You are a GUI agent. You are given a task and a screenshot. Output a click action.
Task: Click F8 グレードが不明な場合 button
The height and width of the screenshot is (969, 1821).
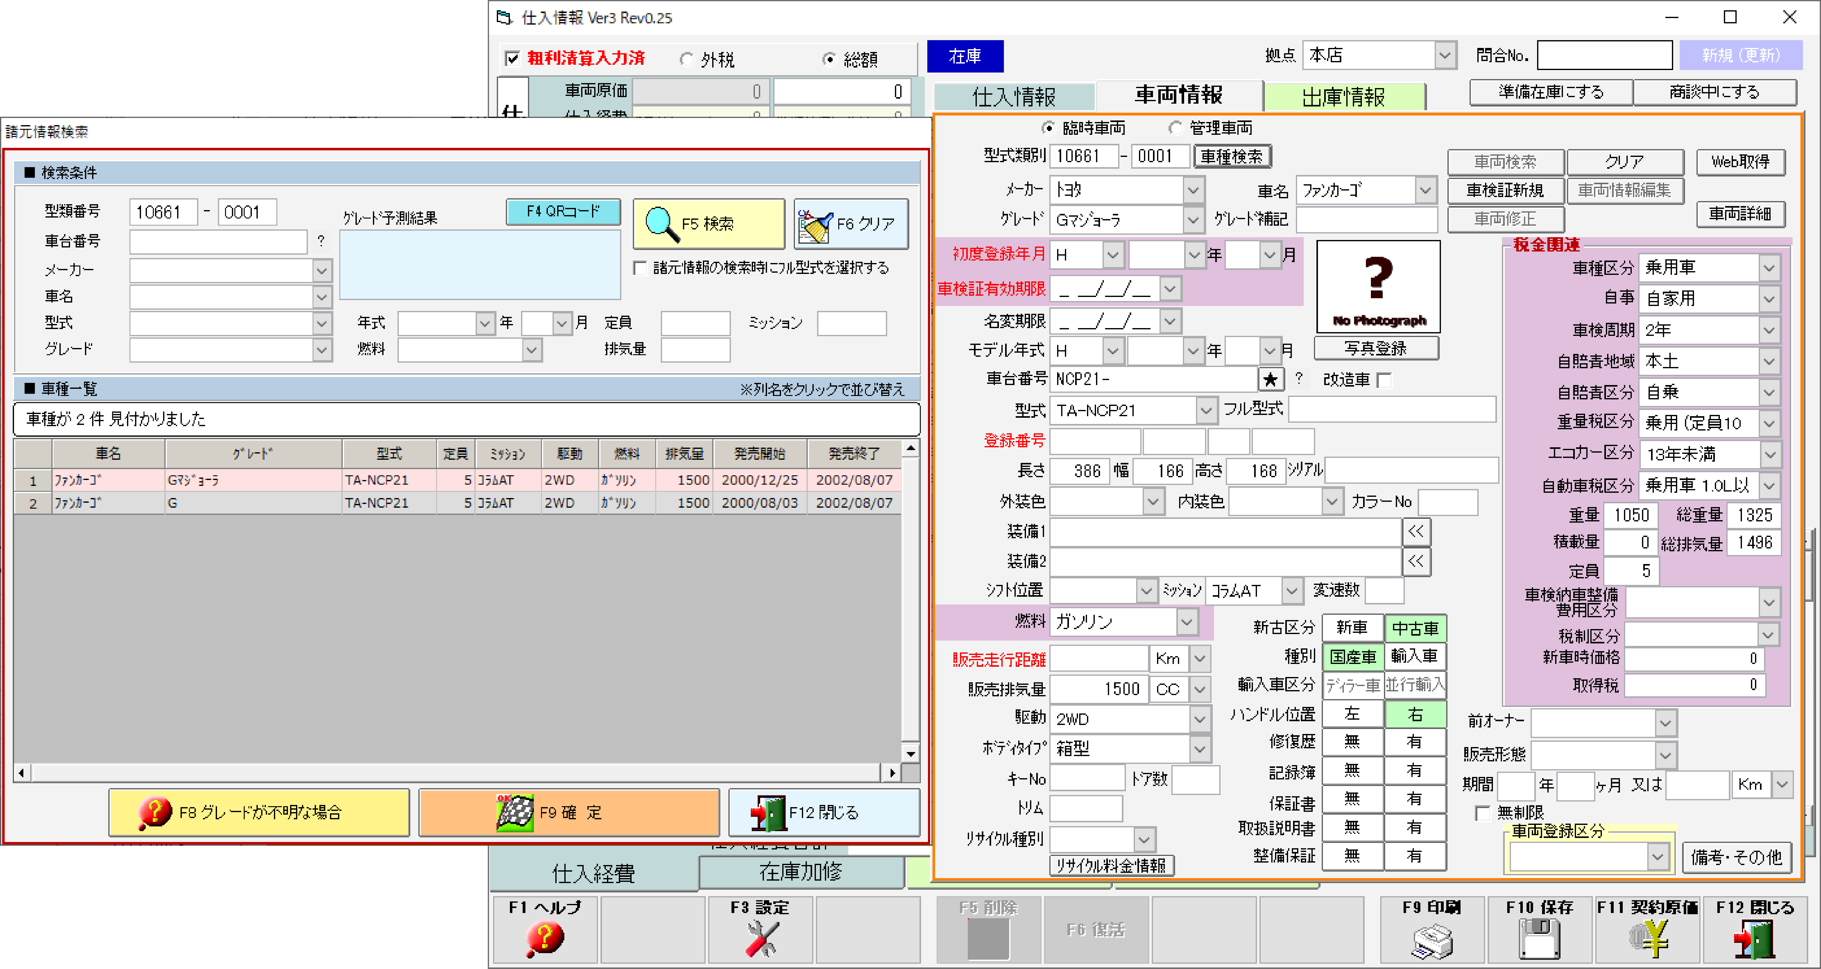259,812
